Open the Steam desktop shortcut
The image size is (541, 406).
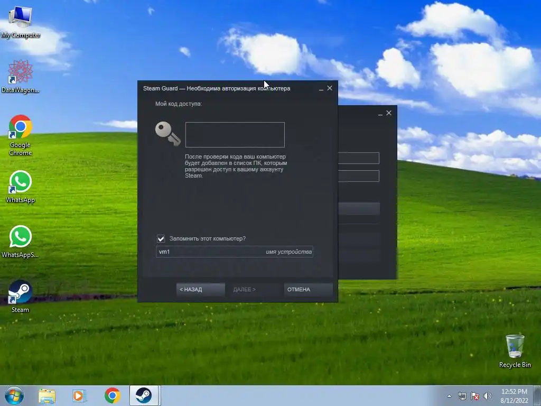coord(21,297)
